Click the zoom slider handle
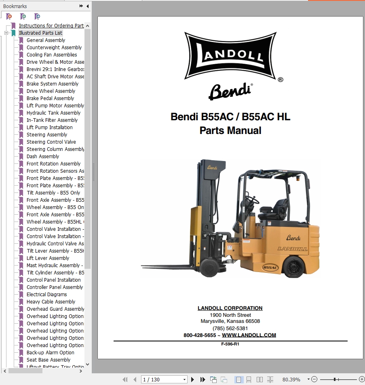 tap(335, 379)
